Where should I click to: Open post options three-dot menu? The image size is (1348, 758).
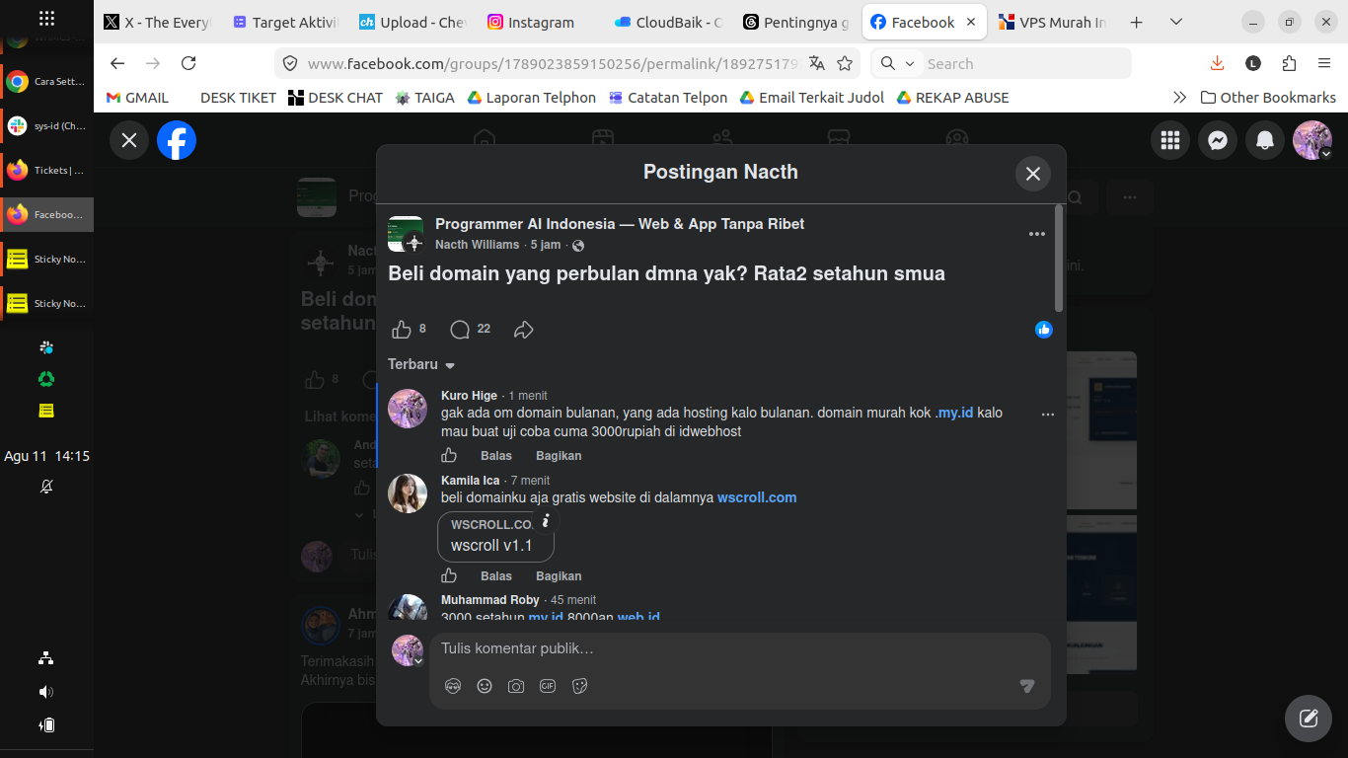1036,234
